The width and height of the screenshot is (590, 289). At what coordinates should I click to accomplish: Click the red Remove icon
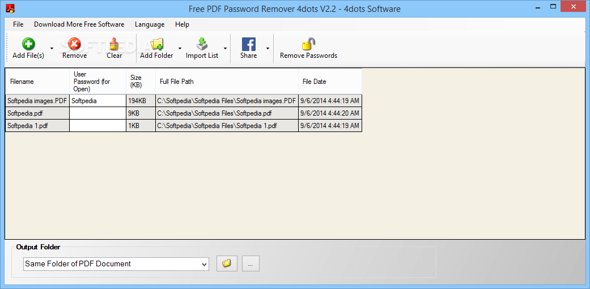(x=74, y=44)
